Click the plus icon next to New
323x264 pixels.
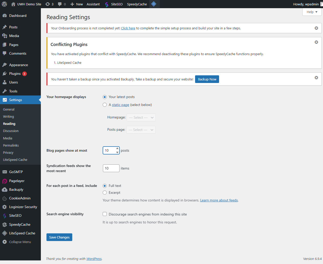point(72,4)
